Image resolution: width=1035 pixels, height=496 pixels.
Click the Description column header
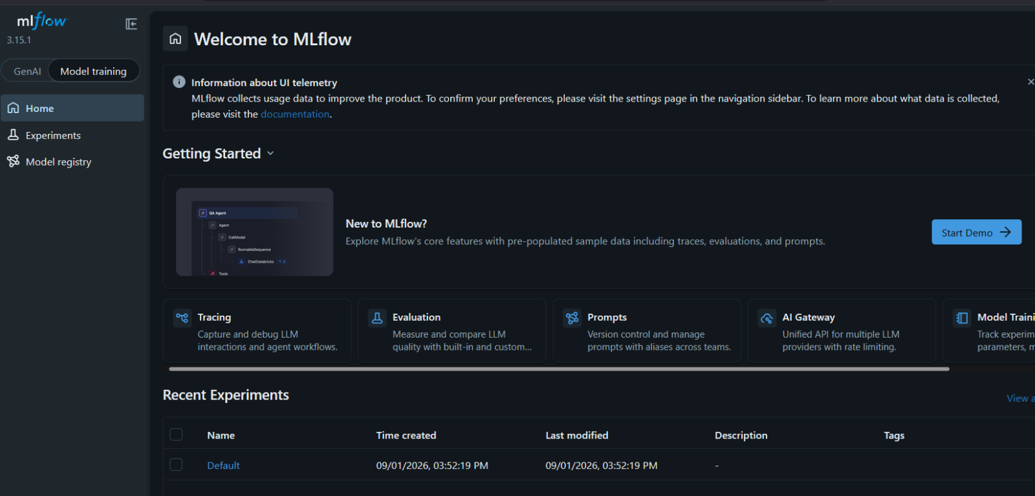[x=741, y=435]
